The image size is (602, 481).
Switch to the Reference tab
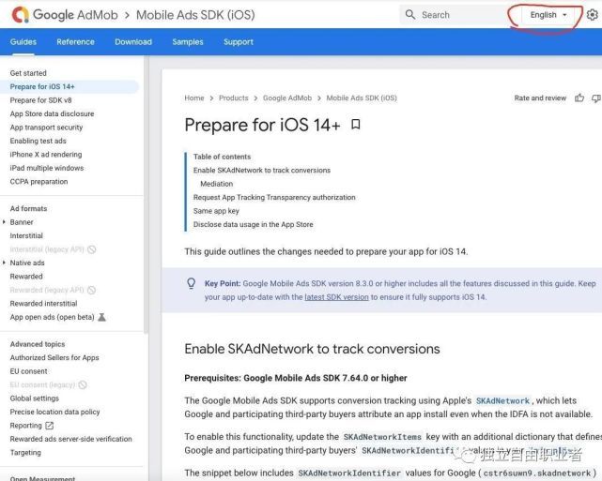point(76,42)
